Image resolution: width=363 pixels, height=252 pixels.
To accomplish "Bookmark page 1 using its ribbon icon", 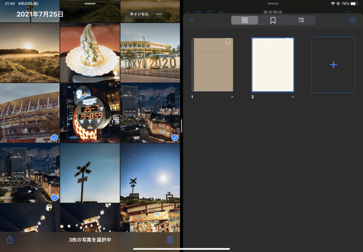I will tap(228, 41).
